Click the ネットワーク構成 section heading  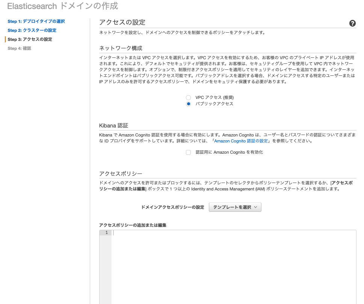pos(121,48)
